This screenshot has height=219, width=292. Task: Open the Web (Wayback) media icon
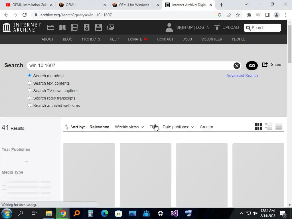click(x=51, y=27)
